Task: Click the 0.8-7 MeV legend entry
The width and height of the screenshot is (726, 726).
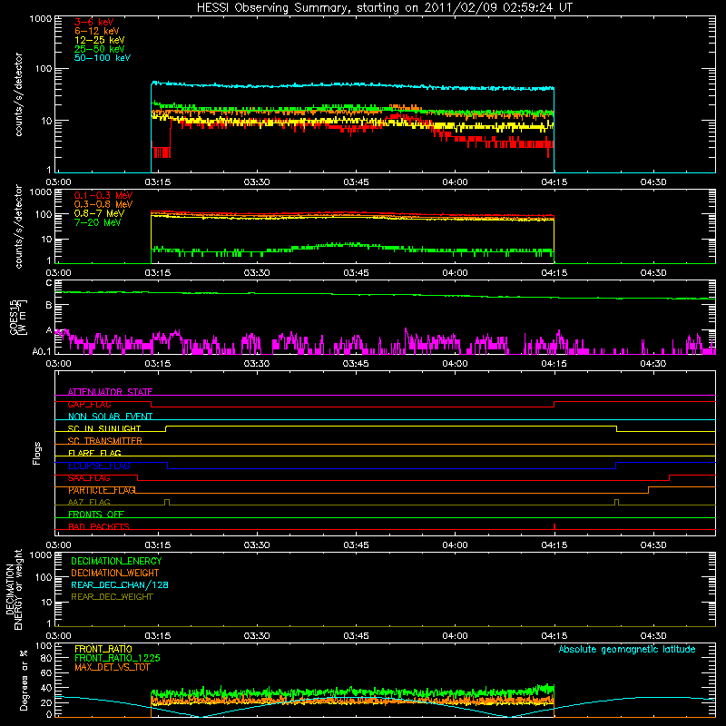Action: point(99,213)
